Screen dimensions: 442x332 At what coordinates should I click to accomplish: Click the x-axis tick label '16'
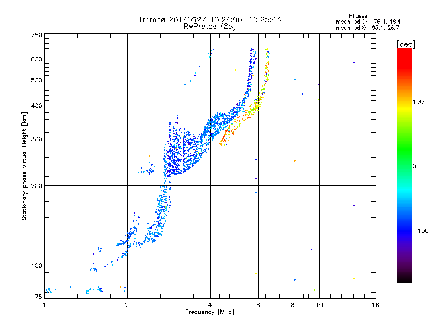pos(376,305)
